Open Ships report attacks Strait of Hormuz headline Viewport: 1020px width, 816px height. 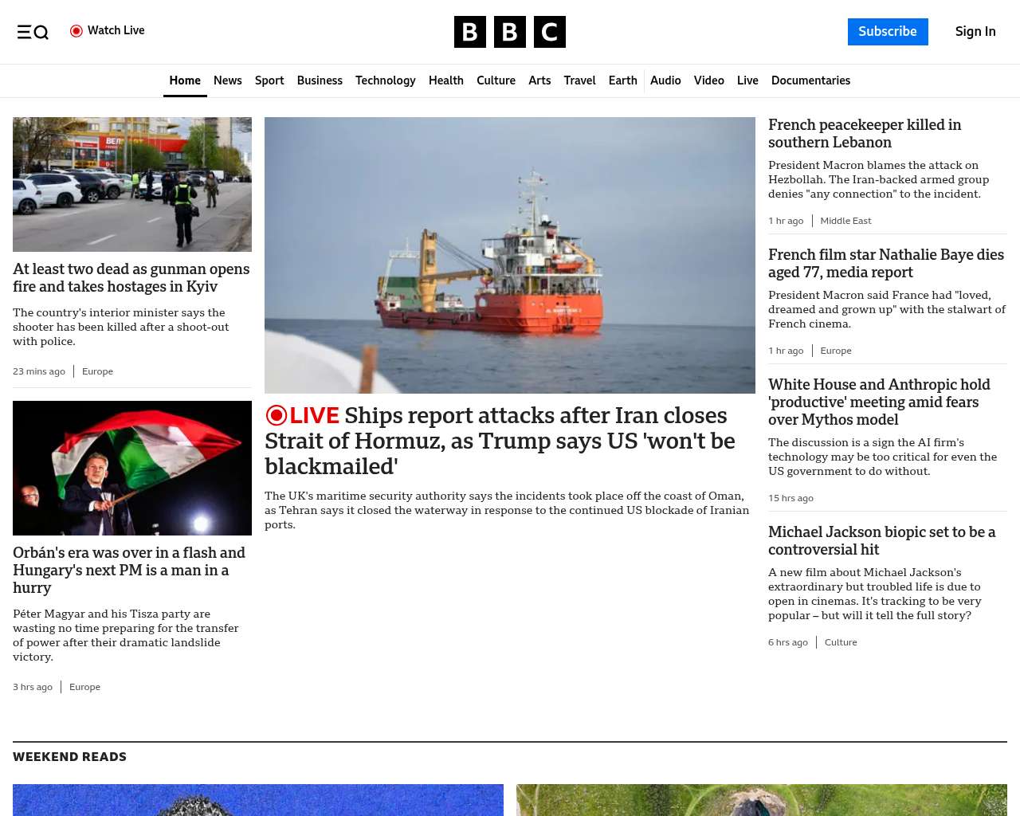pos(500,441)
